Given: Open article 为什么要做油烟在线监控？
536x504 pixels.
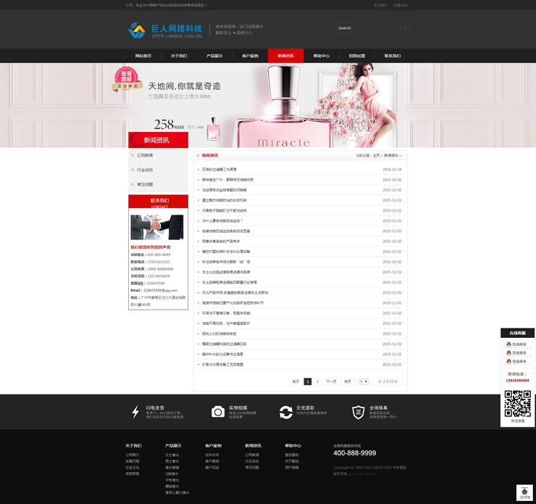Looking at the screenshot, I should pos(222,220).
